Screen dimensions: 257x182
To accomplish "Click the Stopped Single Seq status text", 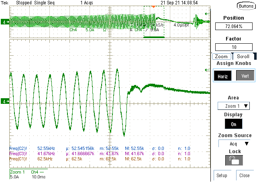I will coord(35,3).
